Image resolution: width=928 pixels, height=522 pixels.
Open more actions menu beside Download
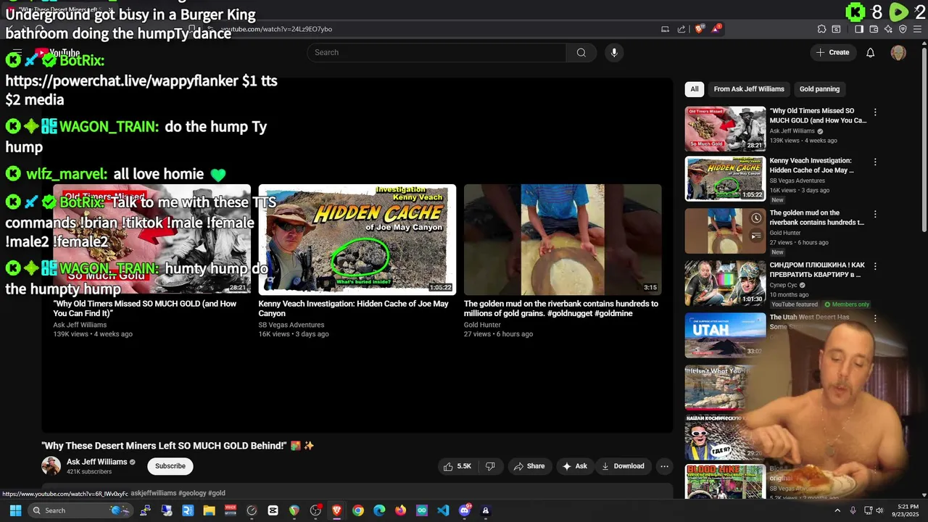click(664, 466)
